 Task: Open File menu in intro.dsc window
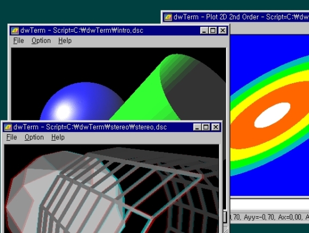[x=18, y=41]
